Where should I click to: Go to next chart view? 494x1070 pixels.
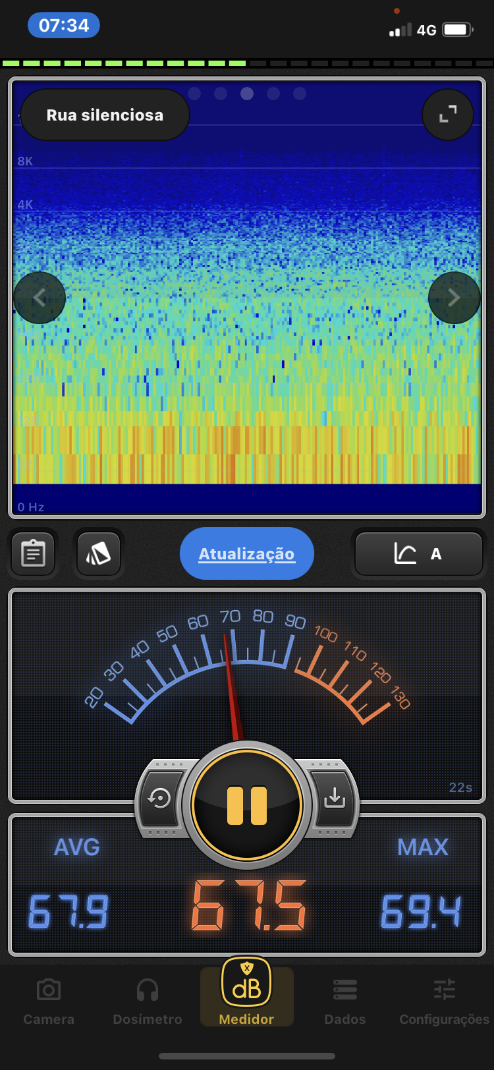454,298
